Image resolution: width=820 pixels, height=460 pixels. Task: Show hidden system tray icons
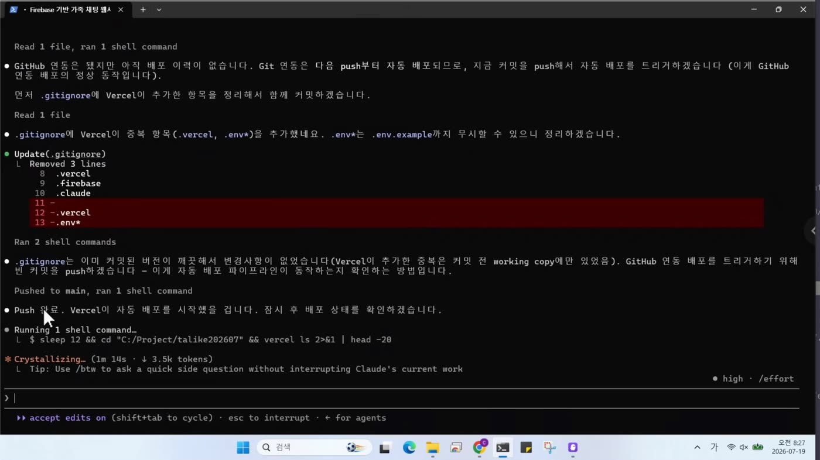[697, 448]
